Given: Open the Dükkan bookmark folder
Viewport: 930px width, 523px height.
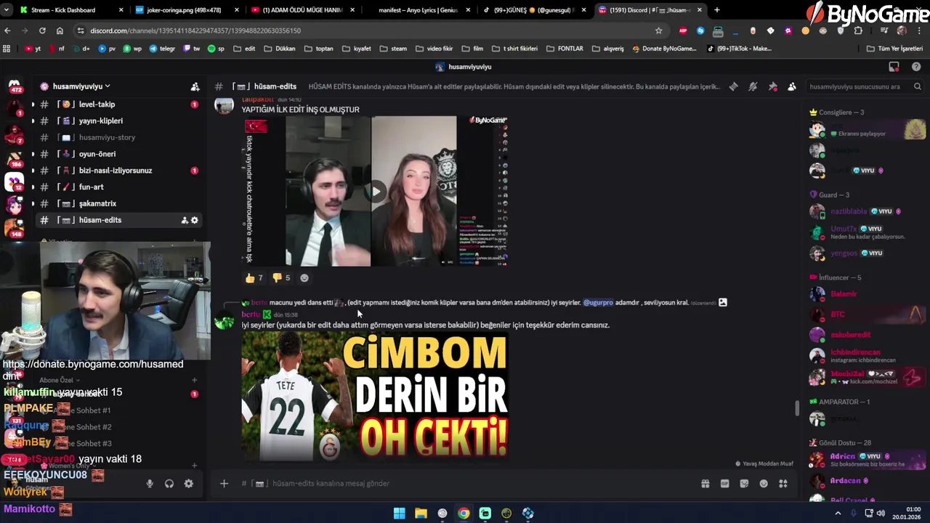Looking at the screenshot, I should pyautogui.click(x=280, y=49).
